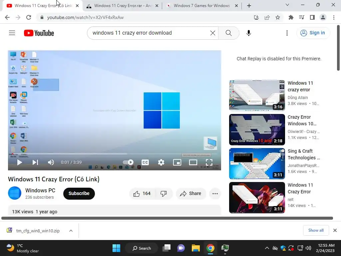Image resolution: width=341 pixels, height=256 pixels.
Task: Start voice search with microphone
Action: [248, 33]
